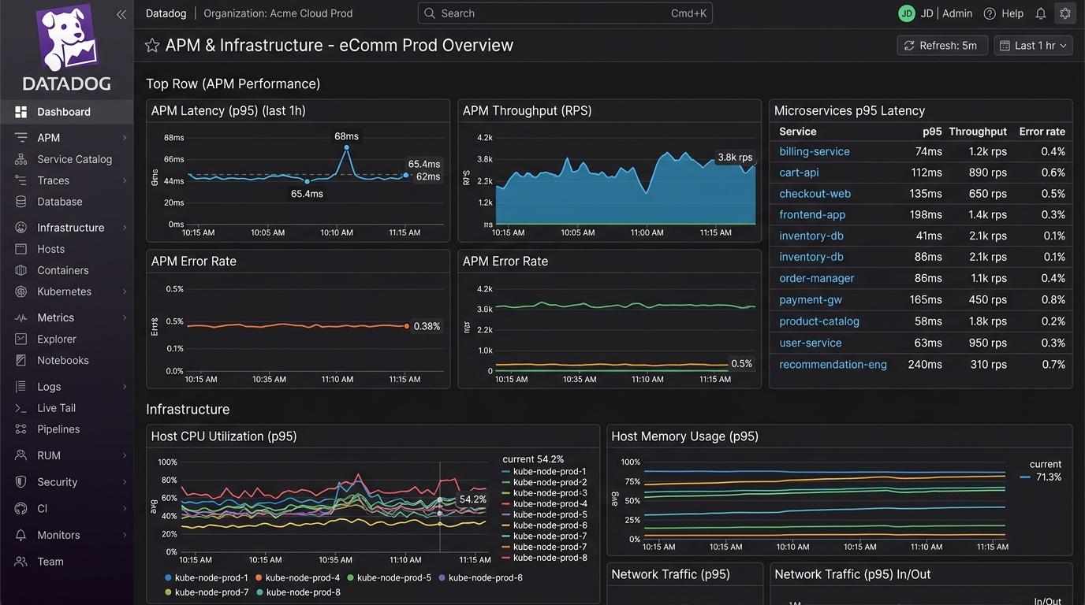Open billing-service link in latency table
1085x605 pixels.
(x=815, y=151)
